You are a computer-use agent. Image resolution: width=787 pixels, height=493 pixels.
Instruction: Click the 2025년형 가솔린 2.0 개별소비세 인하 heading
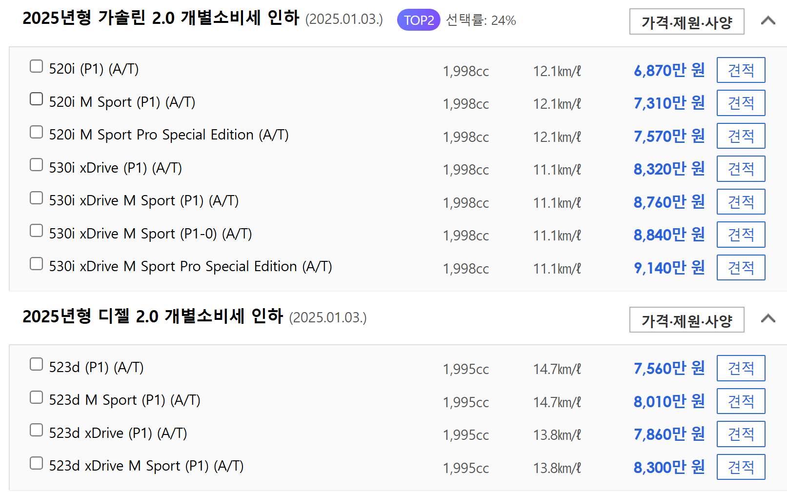[161, 18]
